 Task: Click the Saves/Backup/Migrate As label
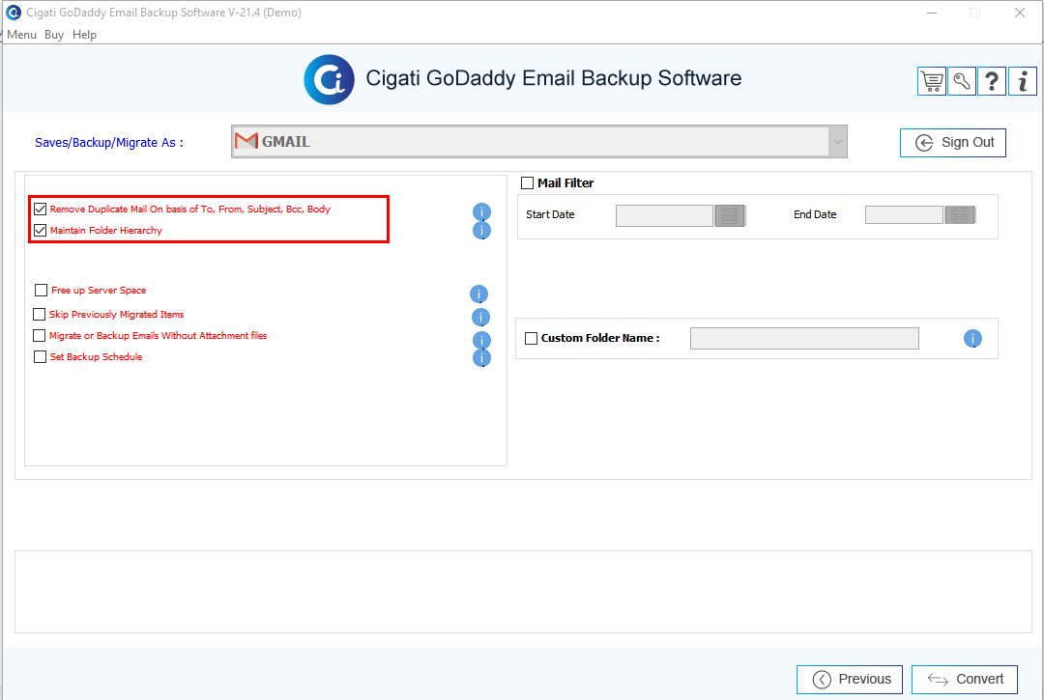[109, 142]
